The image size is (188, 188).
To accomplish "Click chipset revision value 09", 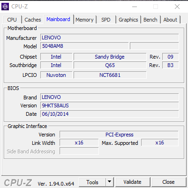I will [x=171, y=57].
